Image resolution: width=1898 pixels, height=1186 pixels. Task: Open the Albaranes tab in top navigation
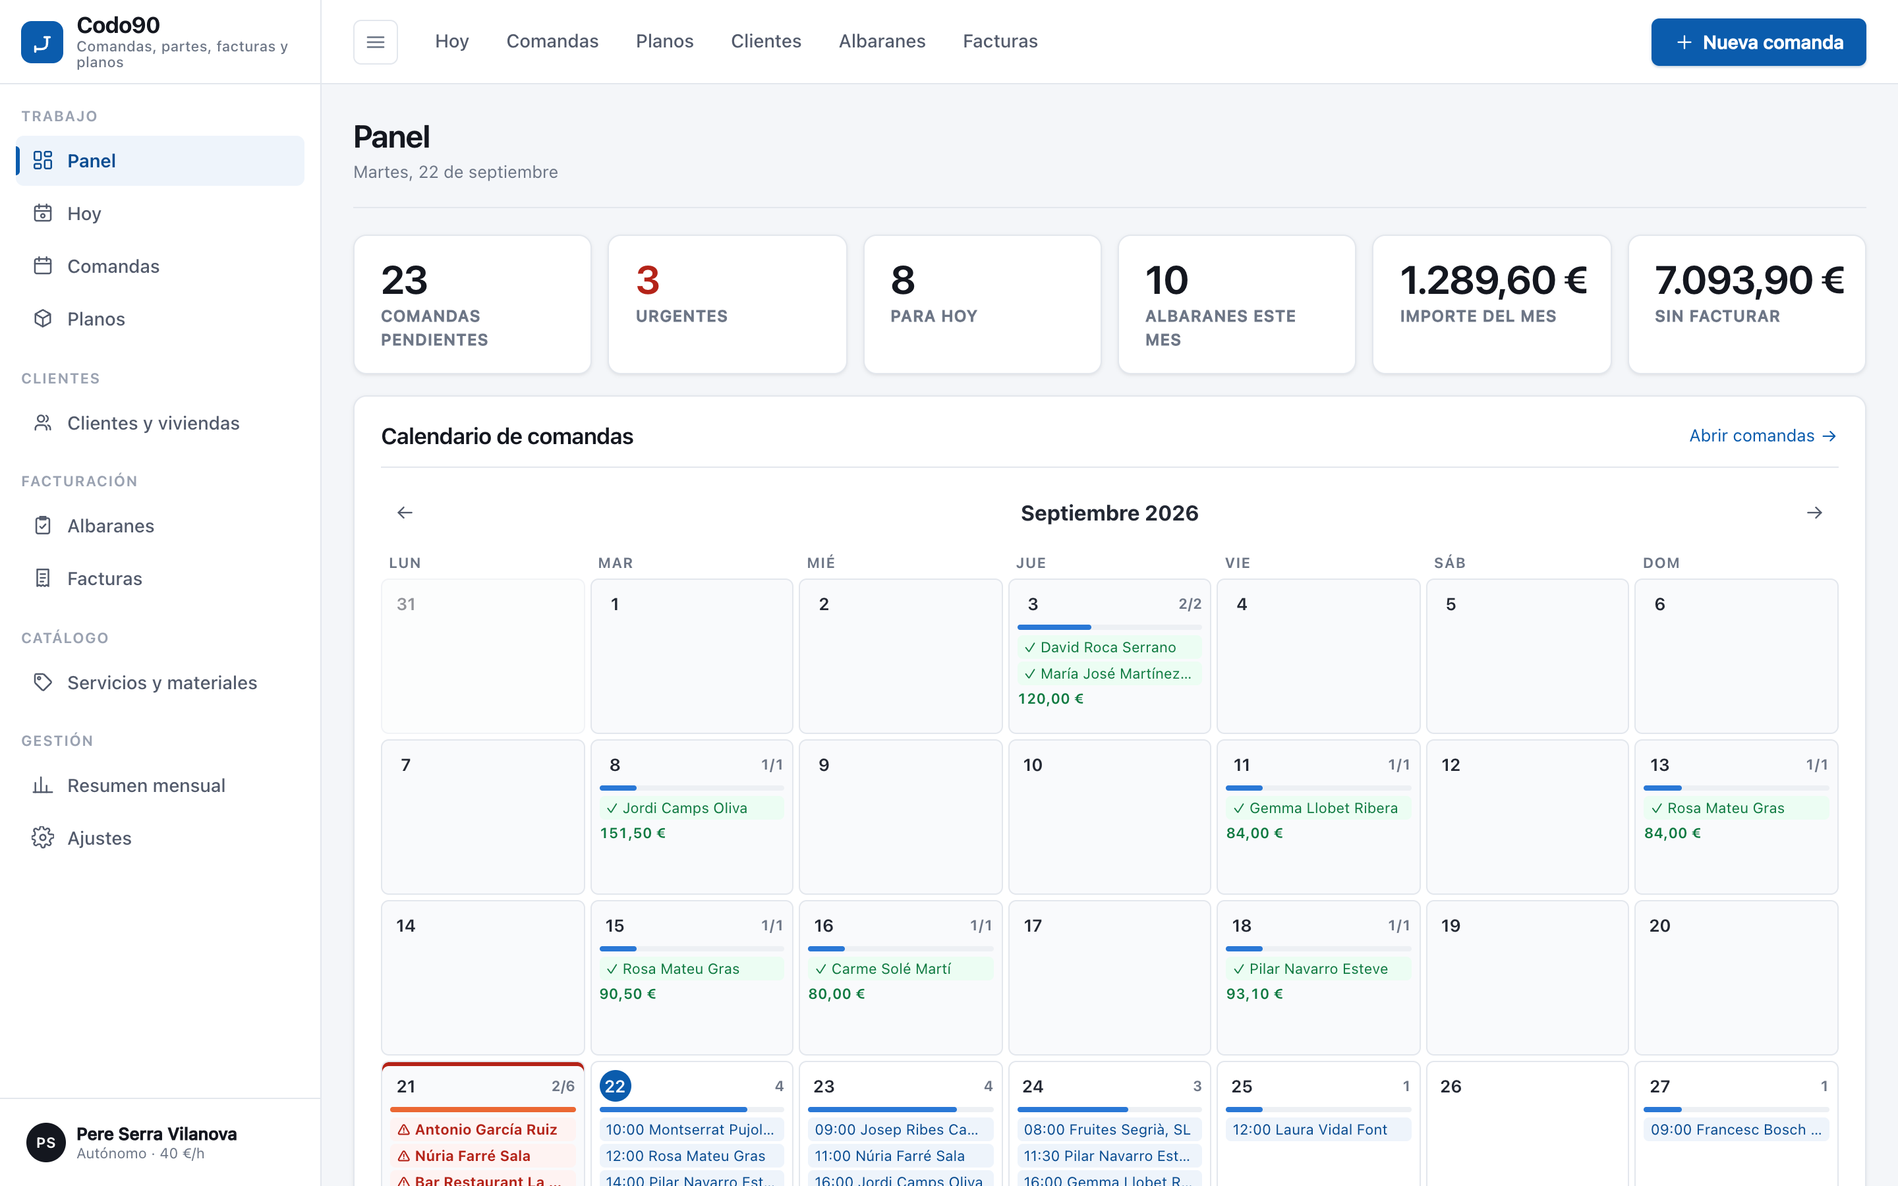882,42
